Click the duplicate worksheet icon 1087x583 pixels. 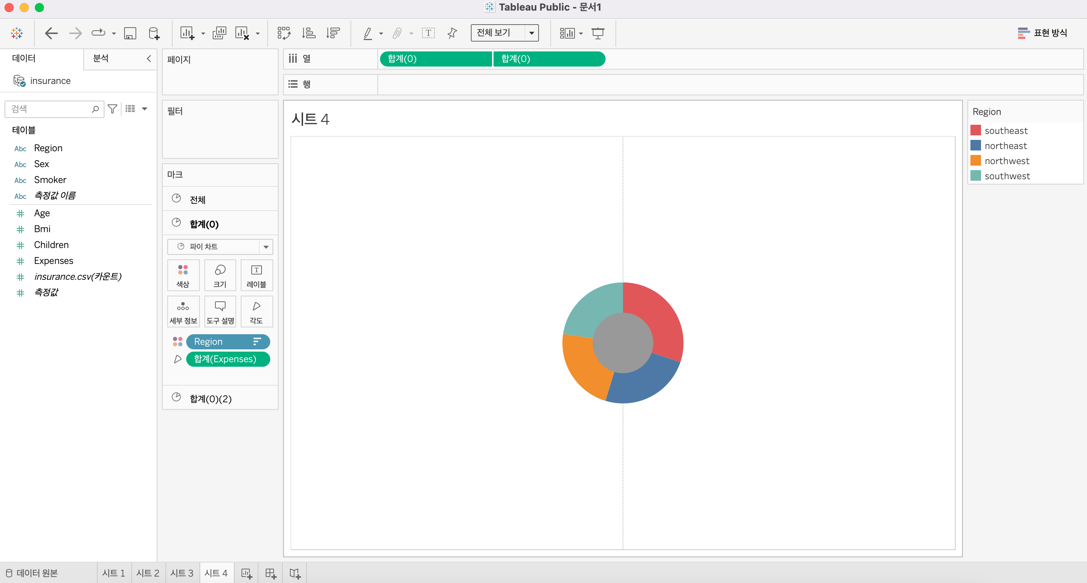point(219,33)
